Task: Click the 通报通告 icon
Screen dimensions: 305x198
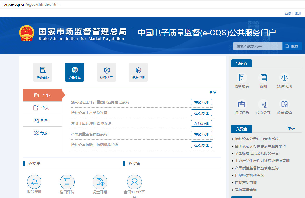Action: [242, 104]
